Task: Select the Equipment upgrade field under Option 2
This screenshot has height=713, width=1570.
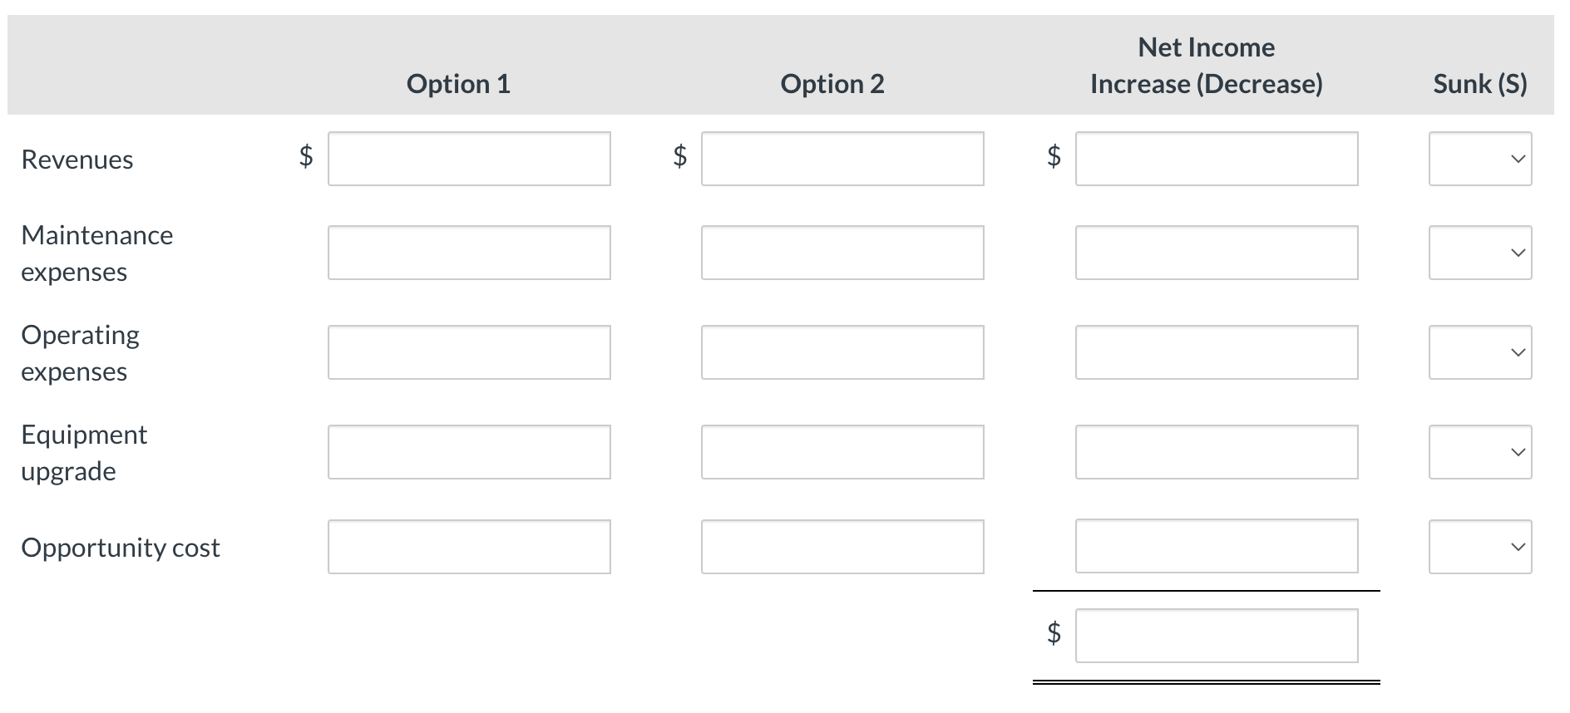Action: tap(842, 452)
